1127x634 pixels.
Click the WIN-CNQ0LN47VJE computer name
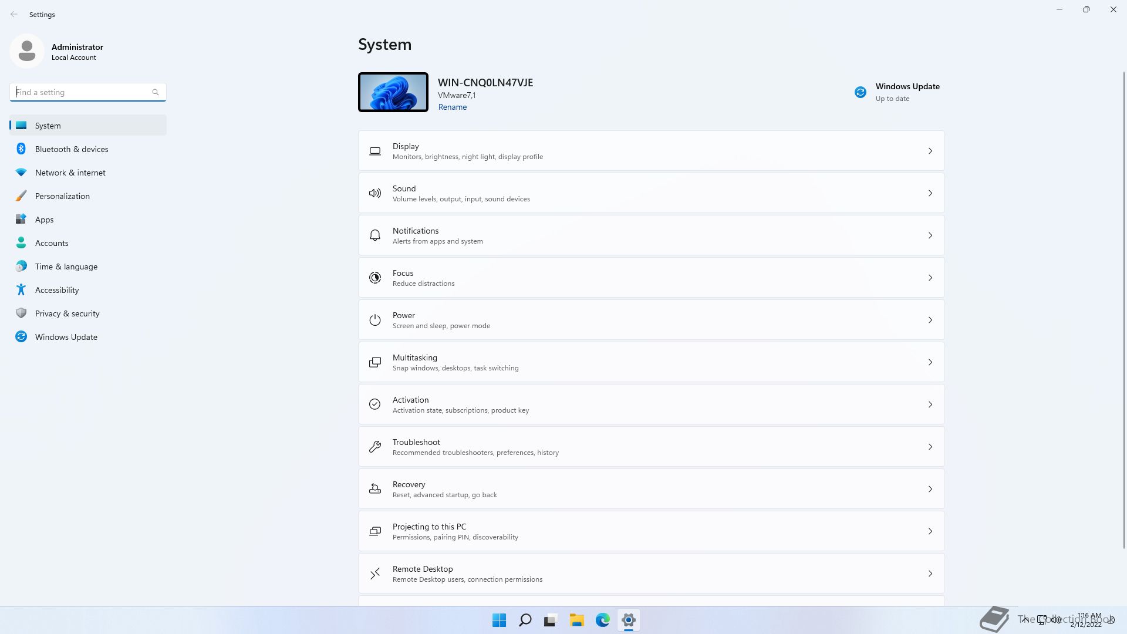pos(485,83)
